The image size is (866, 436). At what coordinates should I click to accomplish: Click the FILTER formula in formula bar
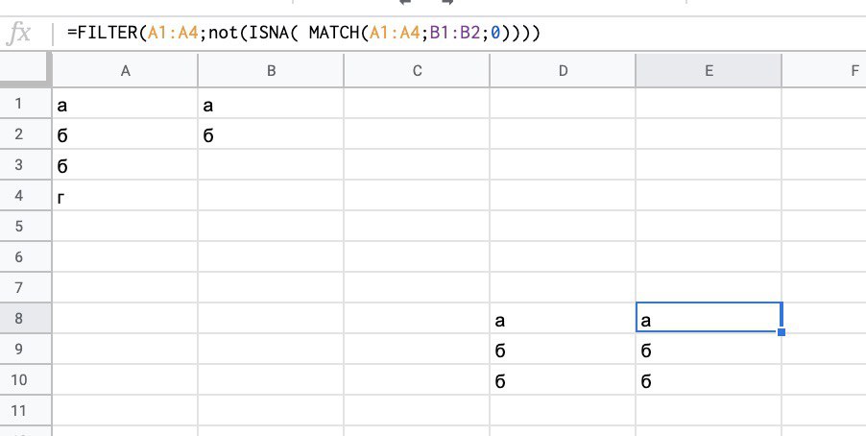303,34
